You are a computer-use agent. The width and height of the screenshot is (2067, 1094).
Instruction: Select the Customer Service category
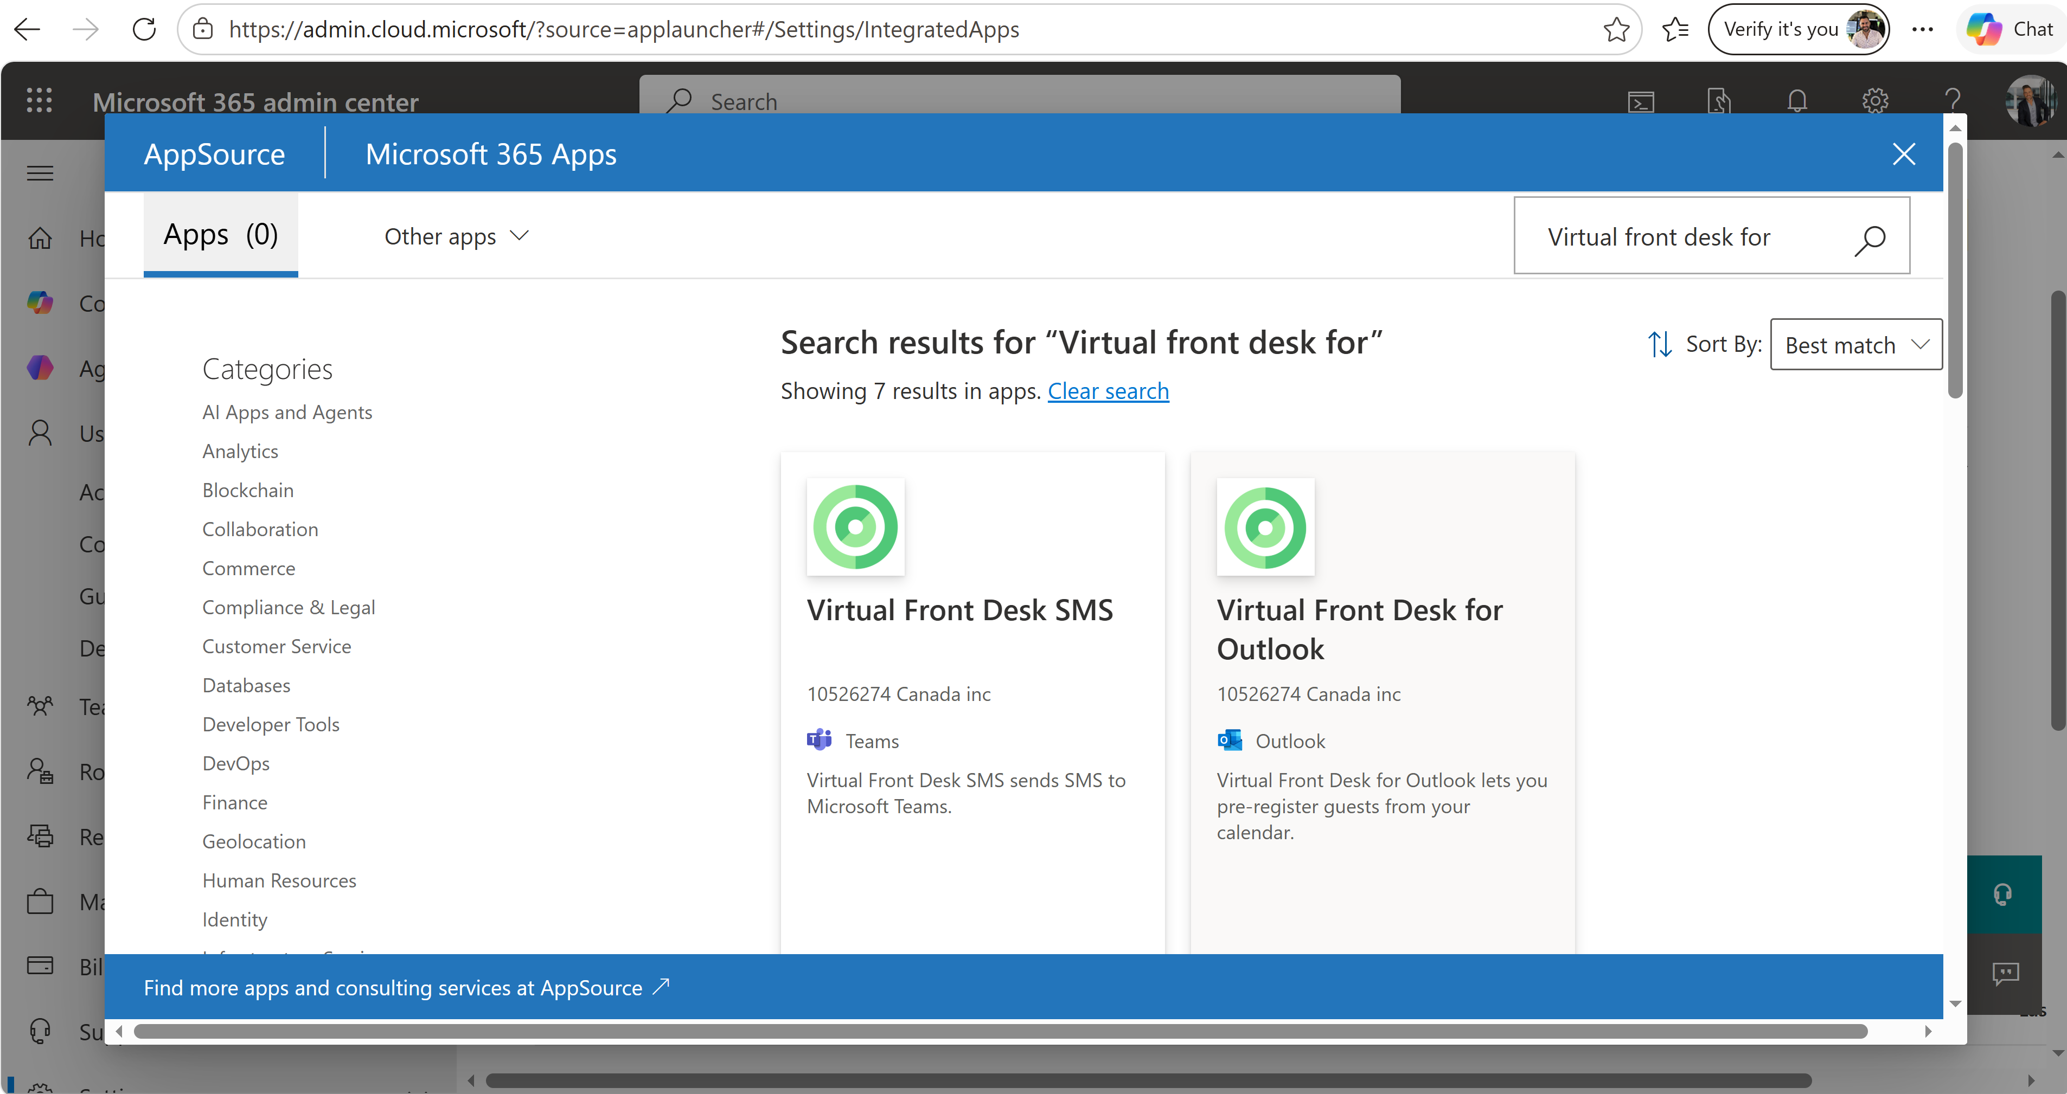tap(277, 646)
